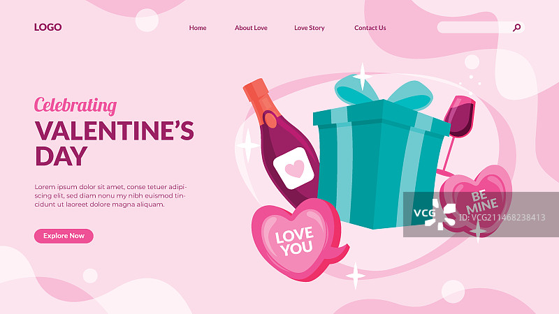Click the VCG image ID text
The image size is (559, 314).
click(x=502, y=218)
